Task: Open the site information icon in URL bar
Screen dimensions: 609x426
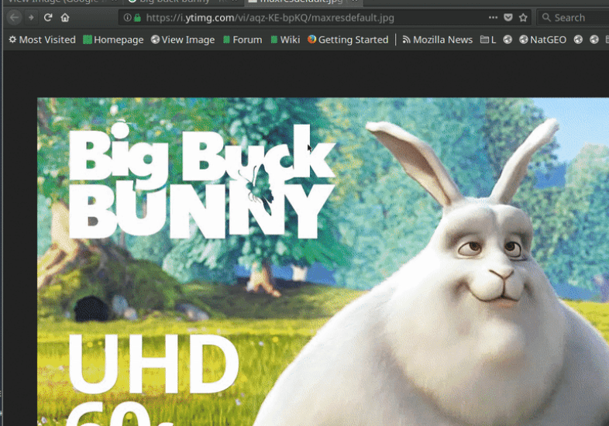Action: point(127,18)
